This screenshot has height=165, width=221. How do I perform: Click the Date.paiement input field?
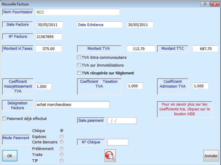(122, 121)
